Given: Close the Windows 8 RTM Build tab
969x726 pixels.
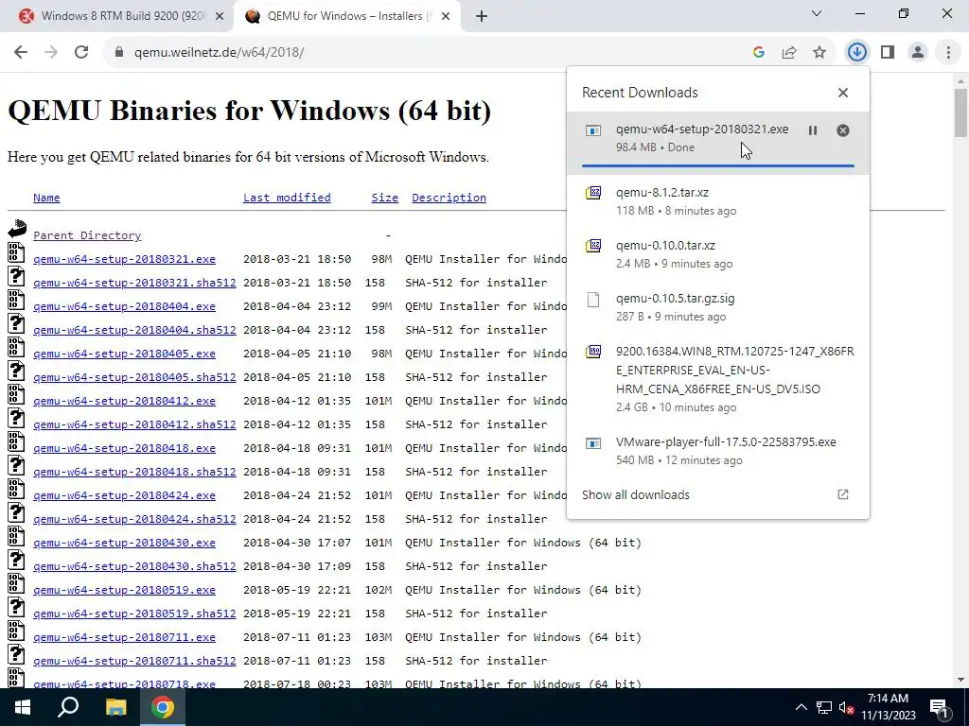Looking at the screenshot, I should coord(220,16).
